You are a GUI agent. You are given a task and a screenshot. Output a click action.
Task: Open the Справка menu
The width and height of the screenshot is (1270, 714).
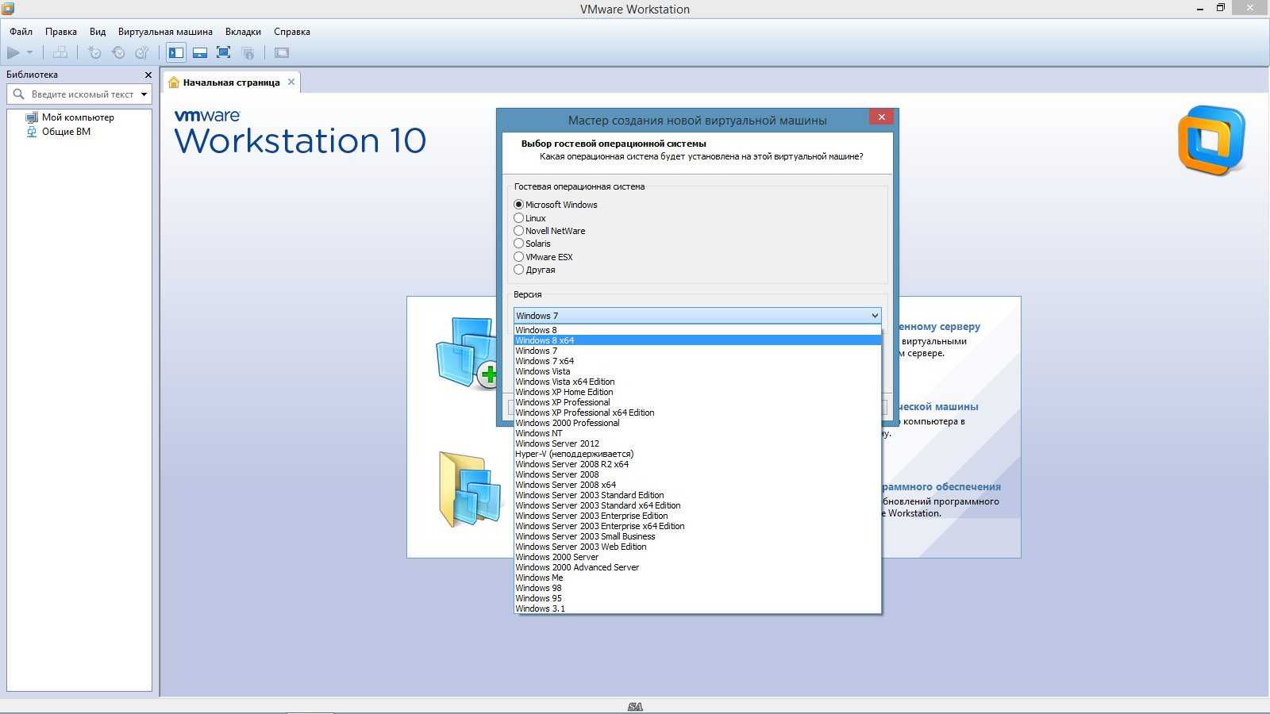pyautogui.click(x=292, y=32)
